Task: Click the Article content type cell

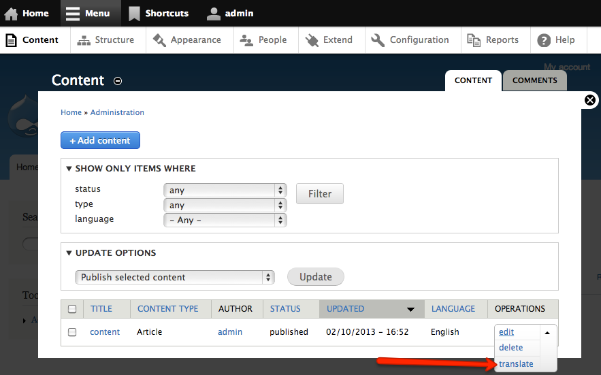Action: pos(150,332)
